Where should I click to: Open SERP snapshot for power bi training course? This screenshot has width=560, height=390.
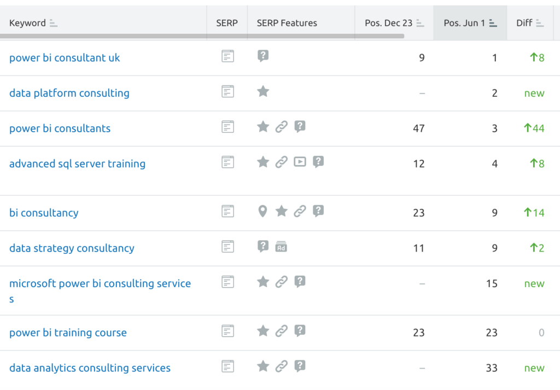pyautogui.click(x=227, y=331)
